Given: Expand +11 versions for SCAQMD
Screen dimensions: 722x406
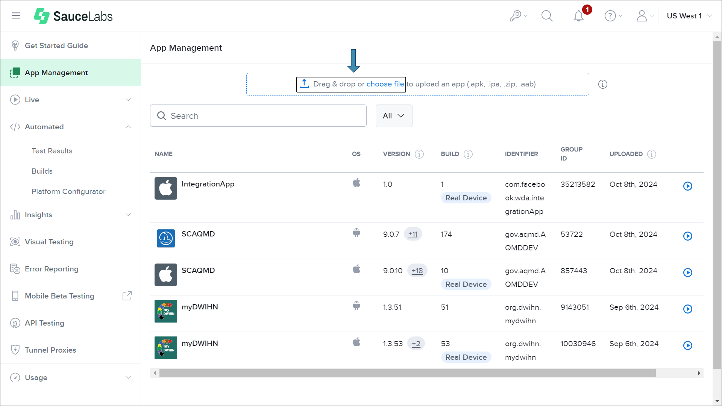Looking at the screenshot, I should tap(413, 234).
